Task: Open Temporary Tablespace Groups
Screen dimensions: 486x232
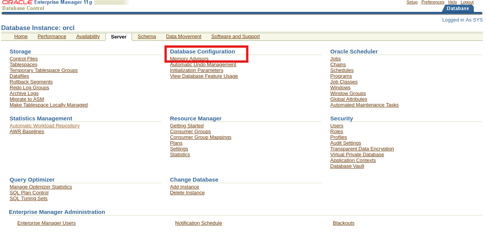Action: click(43, 70)
